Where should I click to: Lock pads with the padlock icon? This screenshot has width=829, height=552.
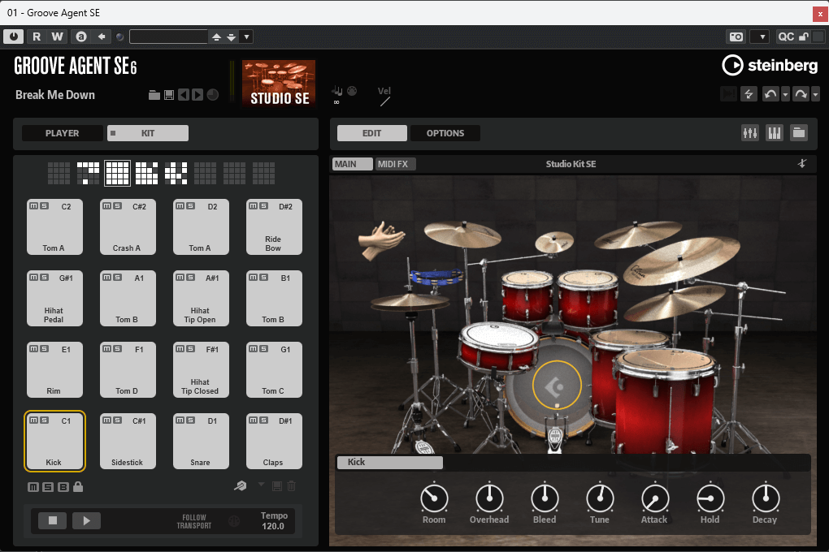point(78,487)
